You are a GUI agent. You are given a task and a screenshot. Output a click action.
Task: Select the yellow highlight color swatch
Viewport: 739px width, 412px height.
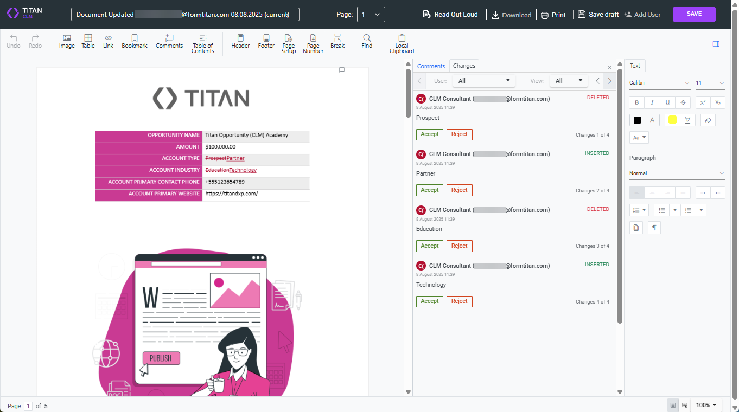(672, 120)
